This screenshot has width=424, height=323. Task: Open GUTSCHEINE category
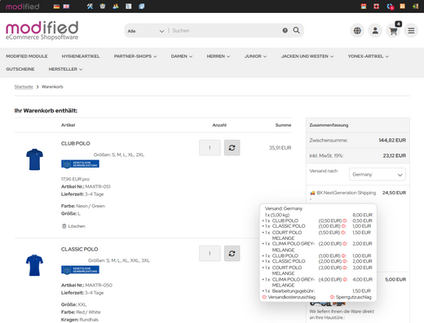click(20, 69)
